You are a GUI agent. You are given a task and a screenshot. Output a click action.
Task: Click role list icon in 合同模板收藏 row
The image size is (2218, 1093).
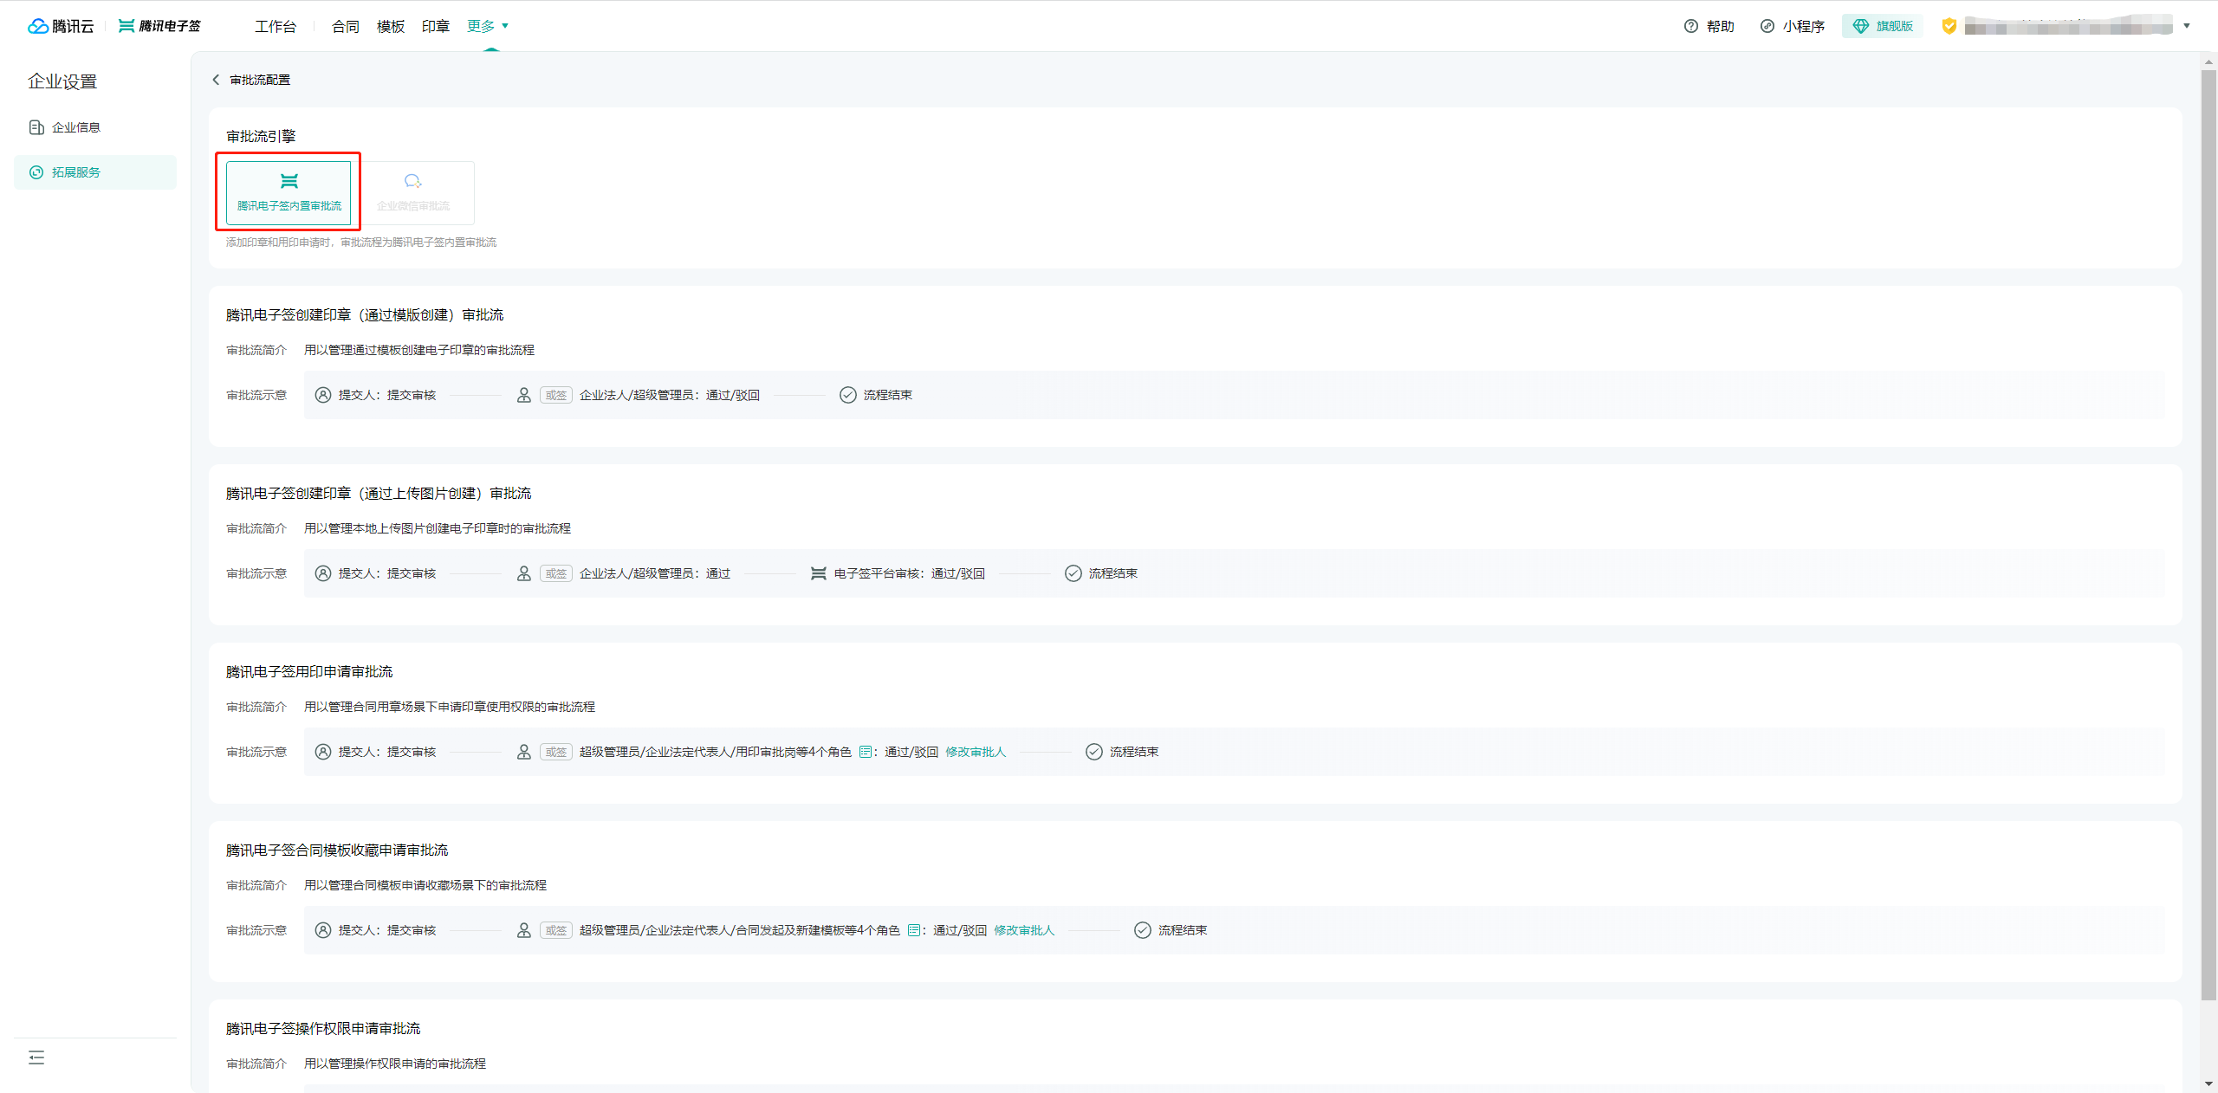(913, 930)
